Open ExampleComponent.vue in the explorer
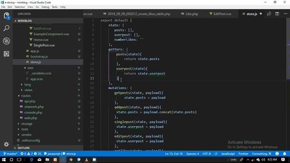This screenshot has height=163, width=290. [x=51, y=34]
